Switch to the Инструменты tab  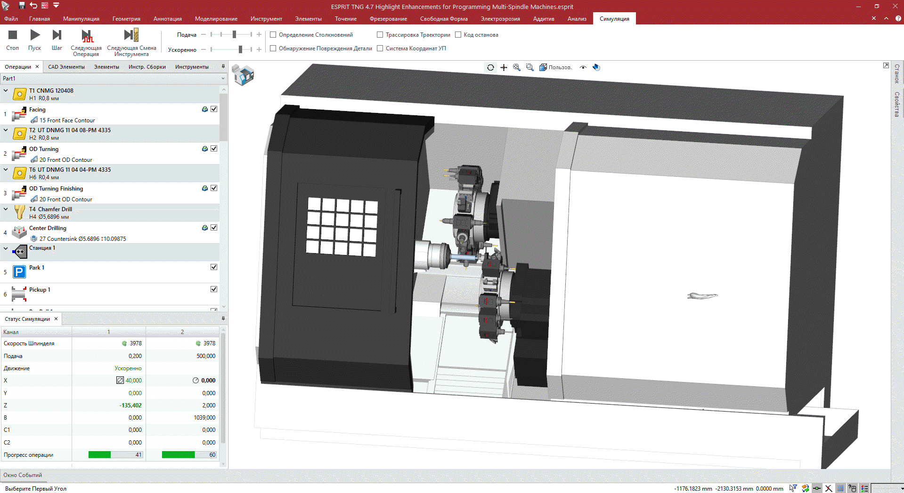click(x=192, y=67)
